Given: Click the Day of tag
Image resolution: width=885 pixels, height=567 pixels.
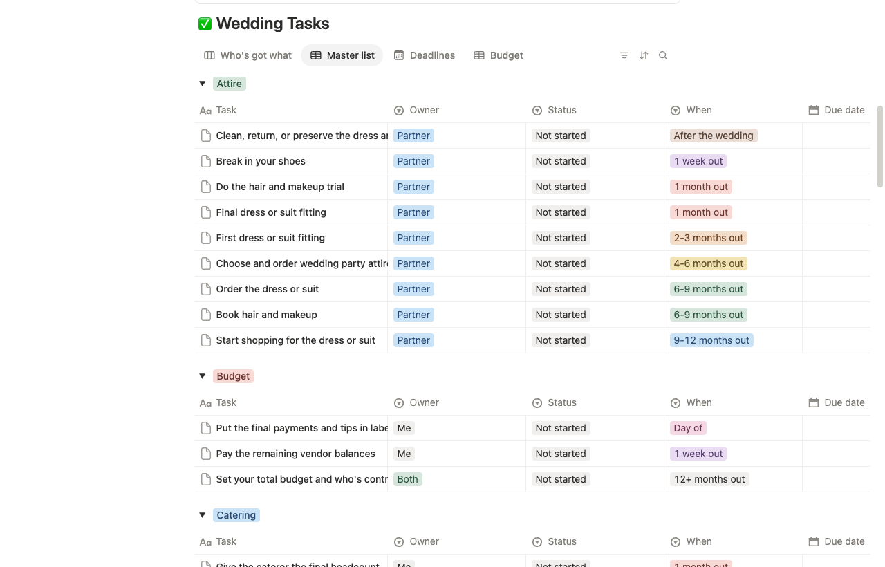Looking at the screenshot, I should (688, 428).
